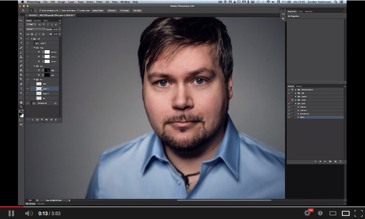Open the Properties panel flyout menu
Viewport: 365px width, 219px height.
point(344,11)
